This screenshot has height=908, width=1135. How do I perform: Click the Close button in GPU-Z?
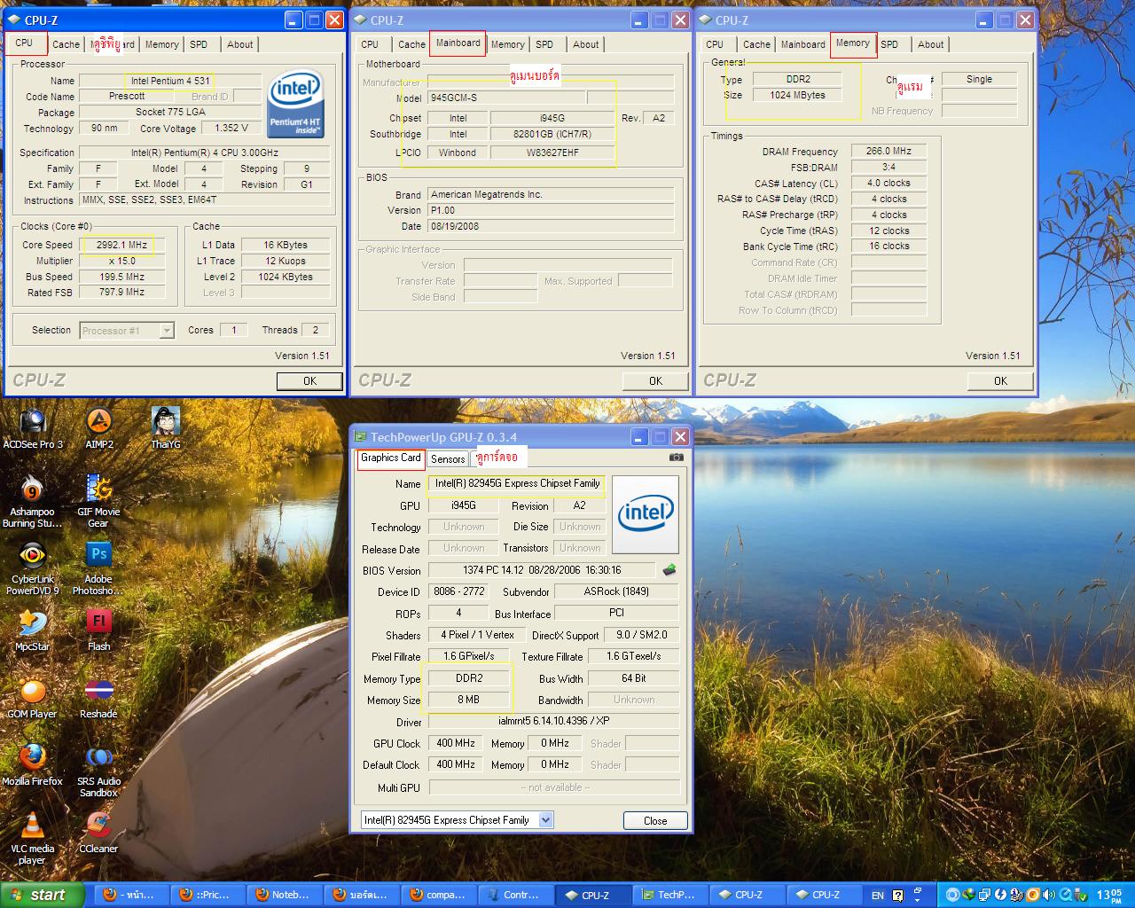coord(655,820)
